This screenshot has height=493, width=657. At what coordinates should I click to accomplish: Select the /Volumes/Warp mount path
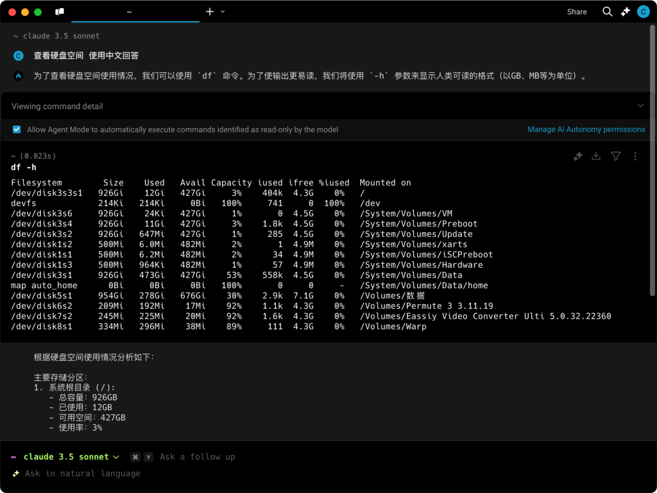393,326
